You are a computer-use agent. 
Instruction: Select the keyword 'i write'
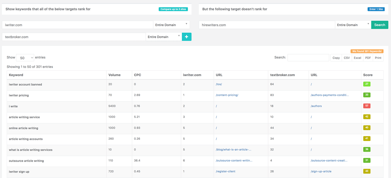pyautogui.click(x=13, y=106)
